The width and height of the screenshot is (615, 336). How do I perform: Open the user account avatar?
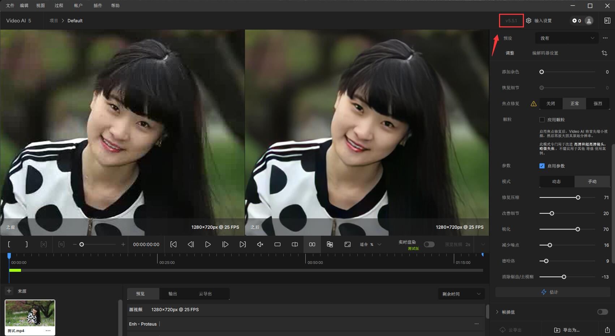point(589,21)
